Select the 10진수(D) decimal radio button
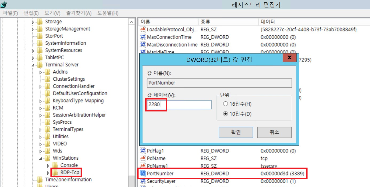Viewport: 370px width, 187px height. pyautogui.click(x=225, y=114)
